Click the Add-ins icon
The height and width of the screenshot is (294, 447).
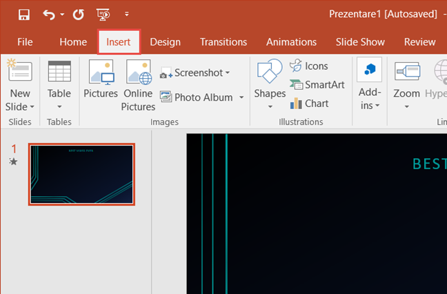(x=370, y=70)
